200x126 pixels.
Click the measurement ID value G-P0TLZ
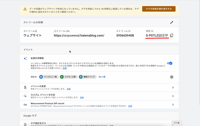click(x=157, y=35)
